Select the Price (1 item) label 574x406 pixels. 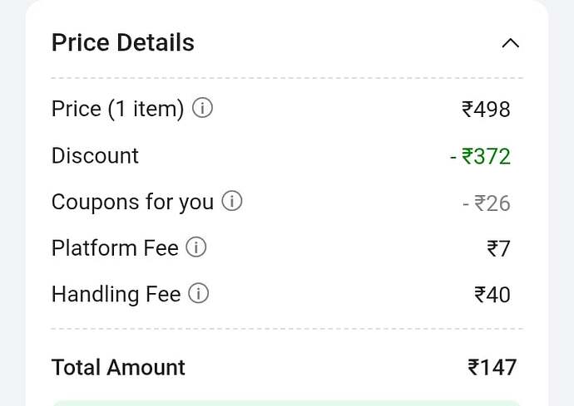click(117, 109)
